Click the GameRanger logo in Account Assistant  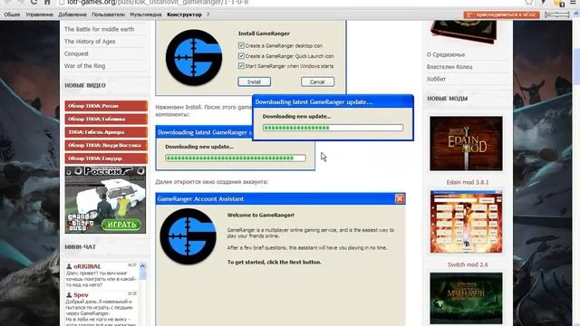pos(188,236)
